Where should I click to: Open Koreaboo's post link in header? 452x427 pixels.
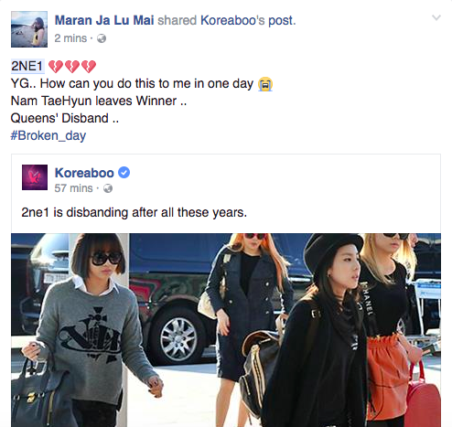[x=247, y=20]
